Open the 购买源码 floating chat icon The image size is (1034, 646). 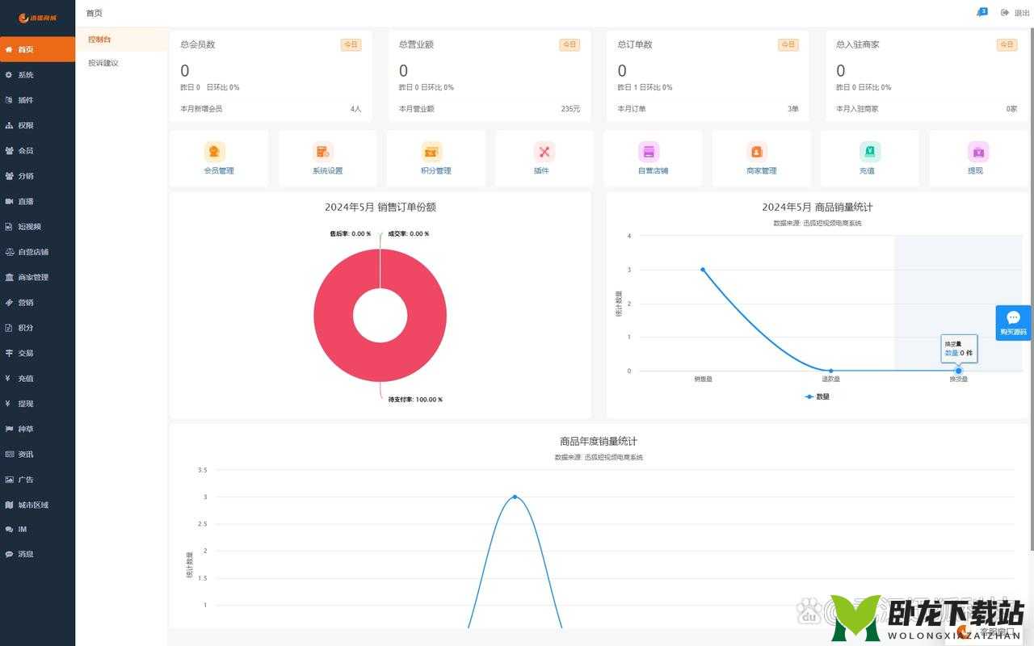(1014, 317)
